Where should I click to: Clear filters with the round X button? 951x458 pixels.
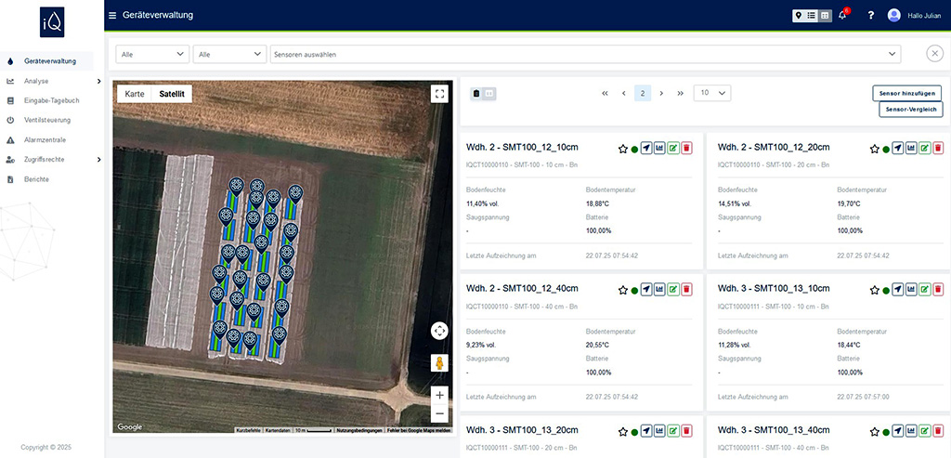tap(934, 54)
